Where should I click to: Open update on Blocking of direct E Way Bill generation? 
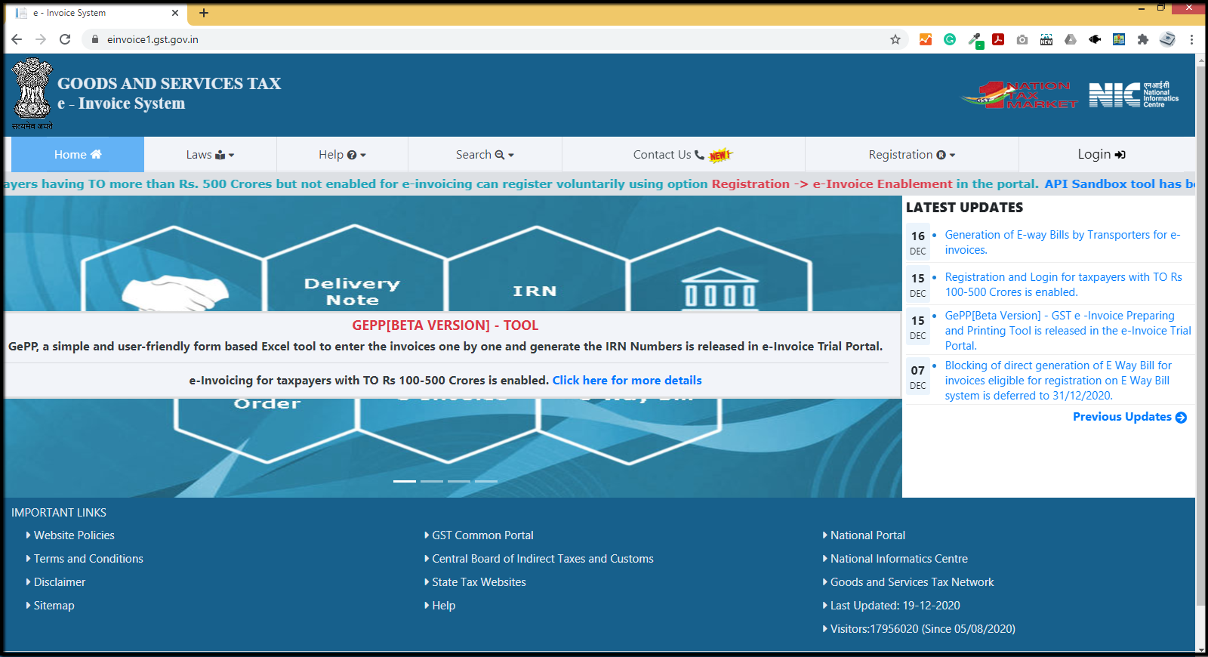pos(1058,381)
